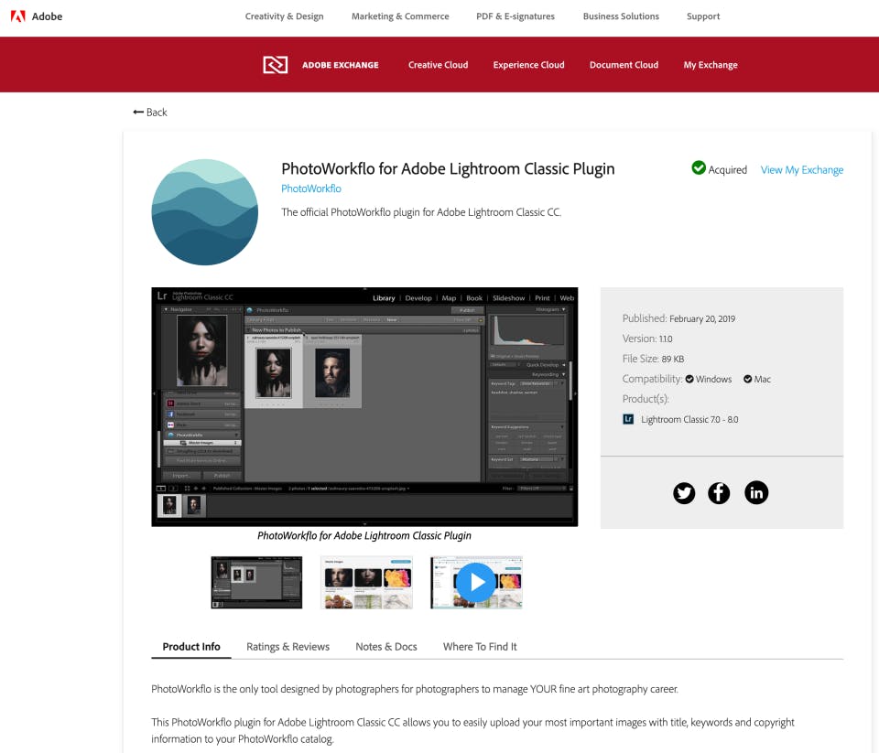This screenshot has height=753, width=879.
Task: Click the PhotoWorkflo round wave logo
Action: 204,211
